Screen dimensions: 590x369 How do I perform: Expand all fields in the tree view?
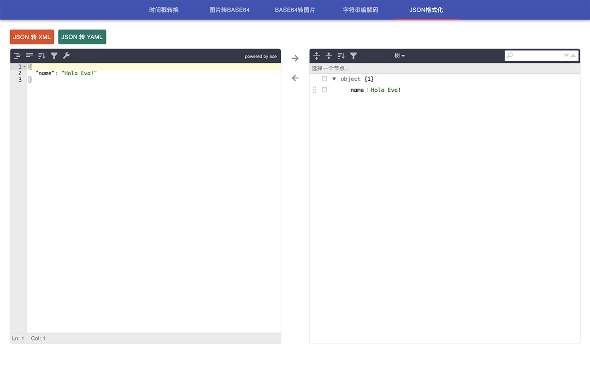(317, 56)
